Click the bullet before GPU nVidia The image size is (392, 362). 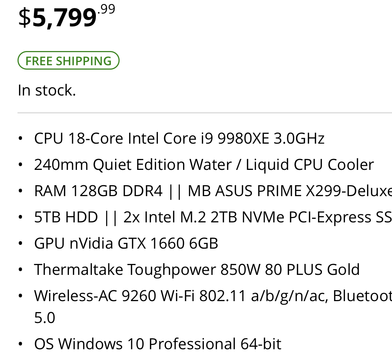click(x=20, y=243)
